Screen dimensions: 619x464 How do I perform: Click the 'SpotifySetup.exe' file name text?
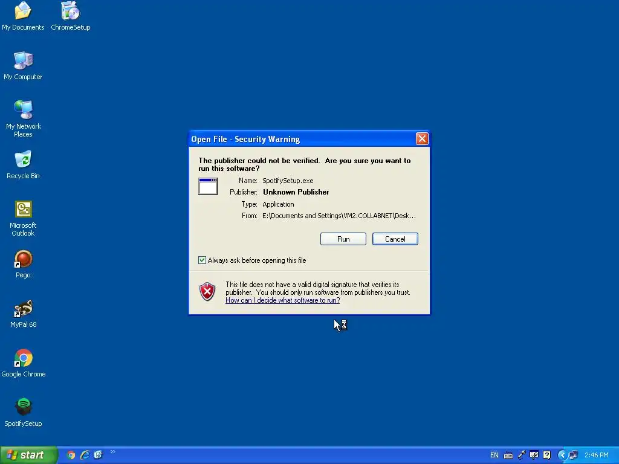point(288,181)
